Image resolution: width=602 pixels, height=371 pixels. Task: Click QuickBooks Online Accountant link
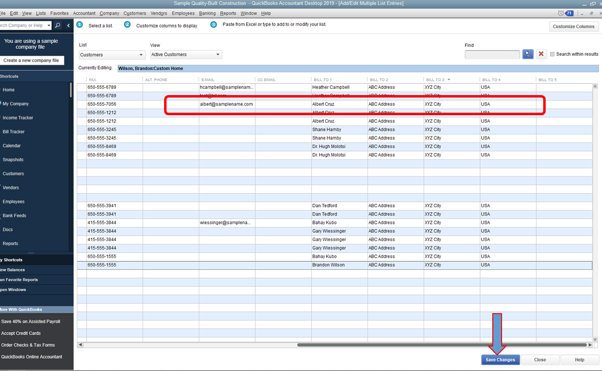[32, 357]
